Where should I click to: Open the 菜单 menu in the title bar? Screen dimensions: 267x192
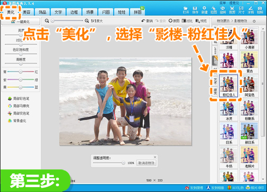222,3
